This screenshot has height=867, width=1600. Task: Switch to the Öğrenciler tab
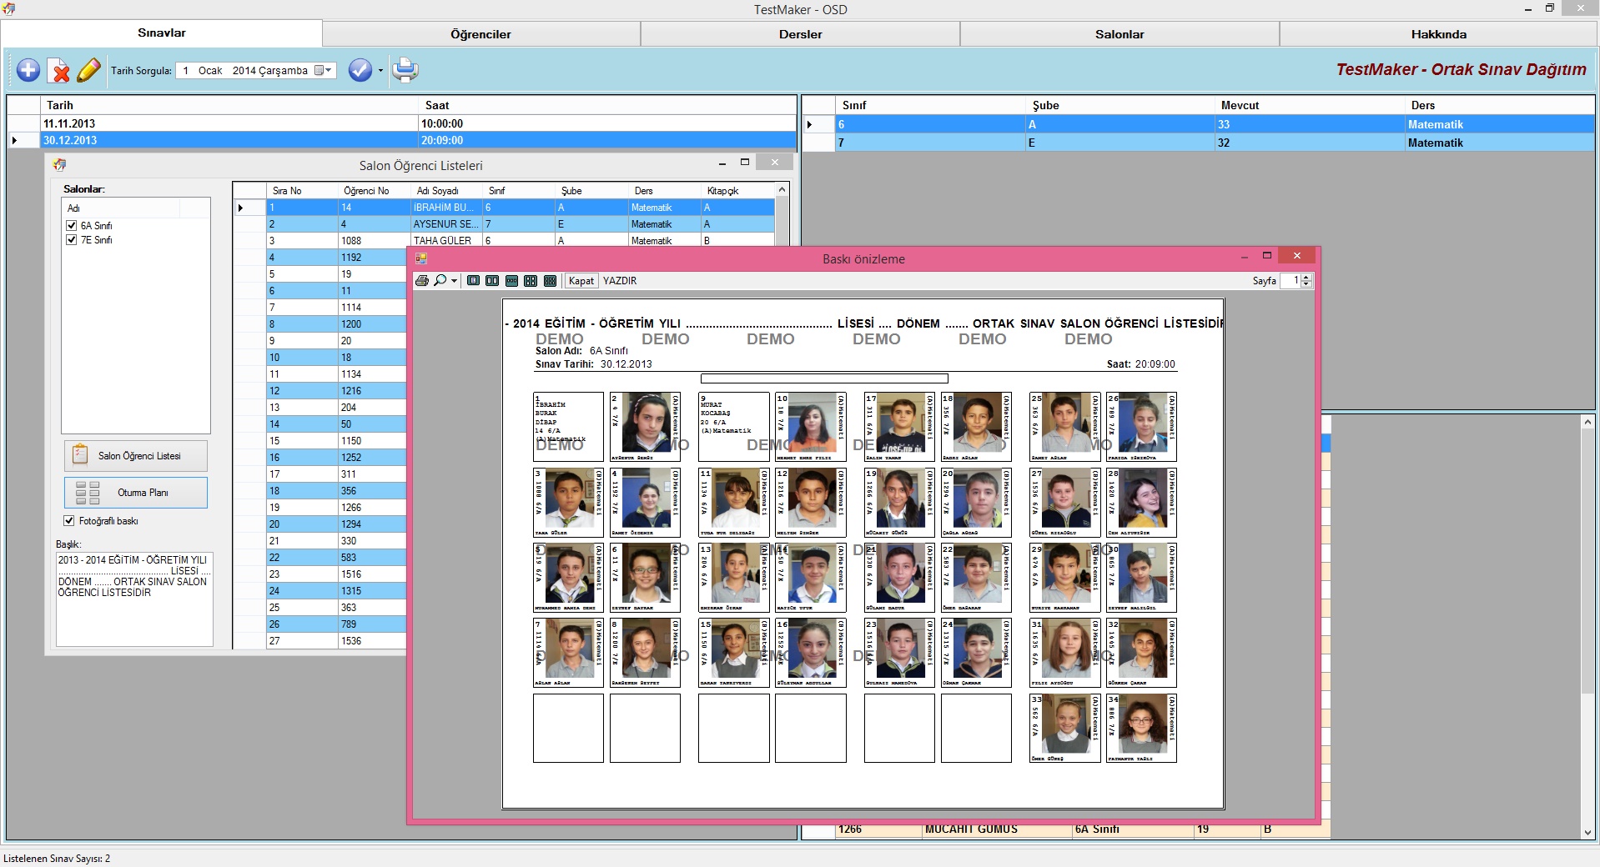click(481, 34)
